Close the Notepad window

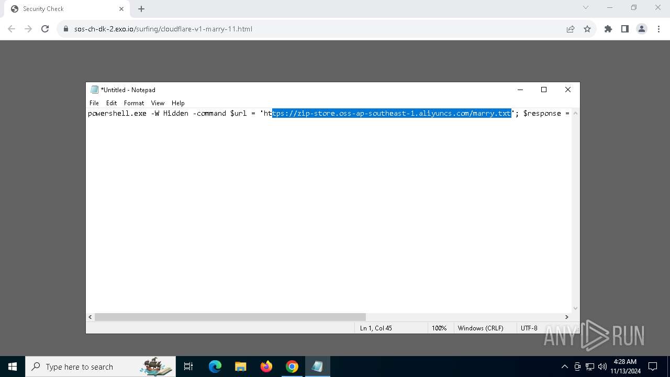tap(568, 90)
